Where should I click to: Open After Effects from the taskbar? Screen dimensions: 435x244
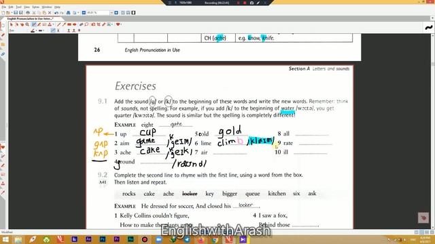[x=88, y=239]
